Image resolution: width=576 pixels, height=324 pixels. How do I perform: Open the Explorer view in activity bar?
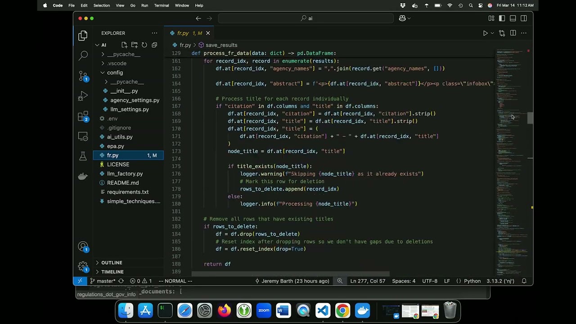[x=83, y=36]
